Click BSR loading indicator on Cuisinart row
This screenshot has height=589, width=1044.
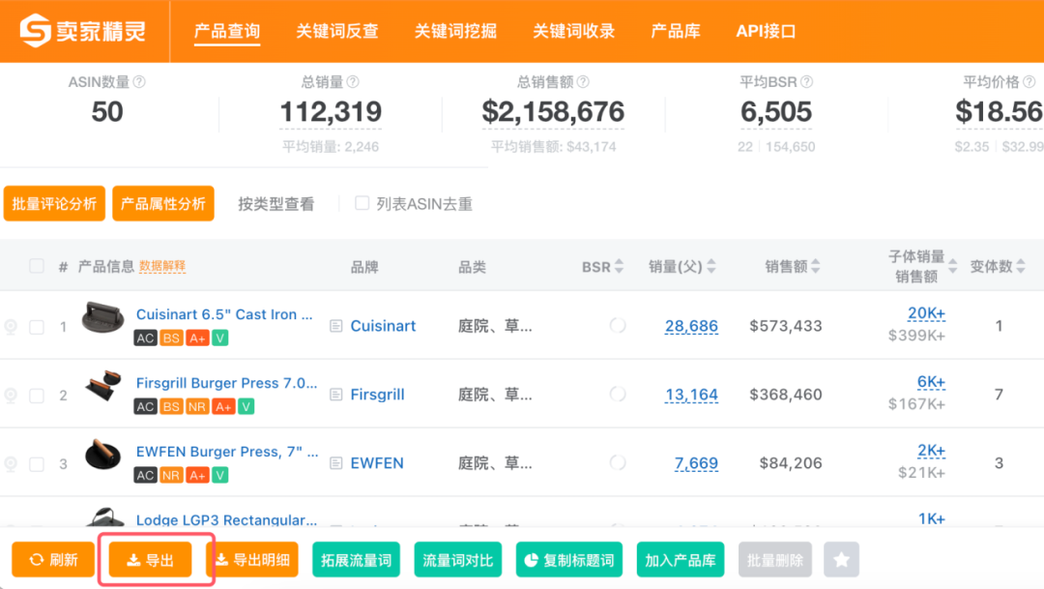pos(617,325)
